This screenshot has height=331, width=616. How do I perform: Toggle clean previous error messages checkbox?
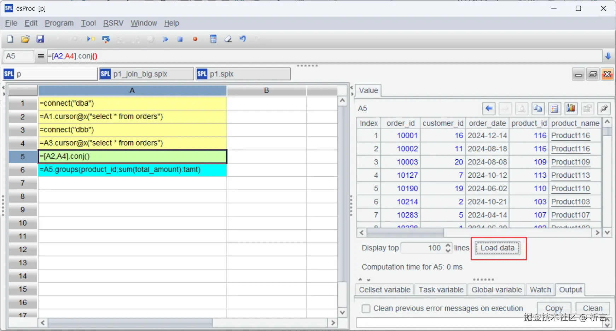click(366, 309)
